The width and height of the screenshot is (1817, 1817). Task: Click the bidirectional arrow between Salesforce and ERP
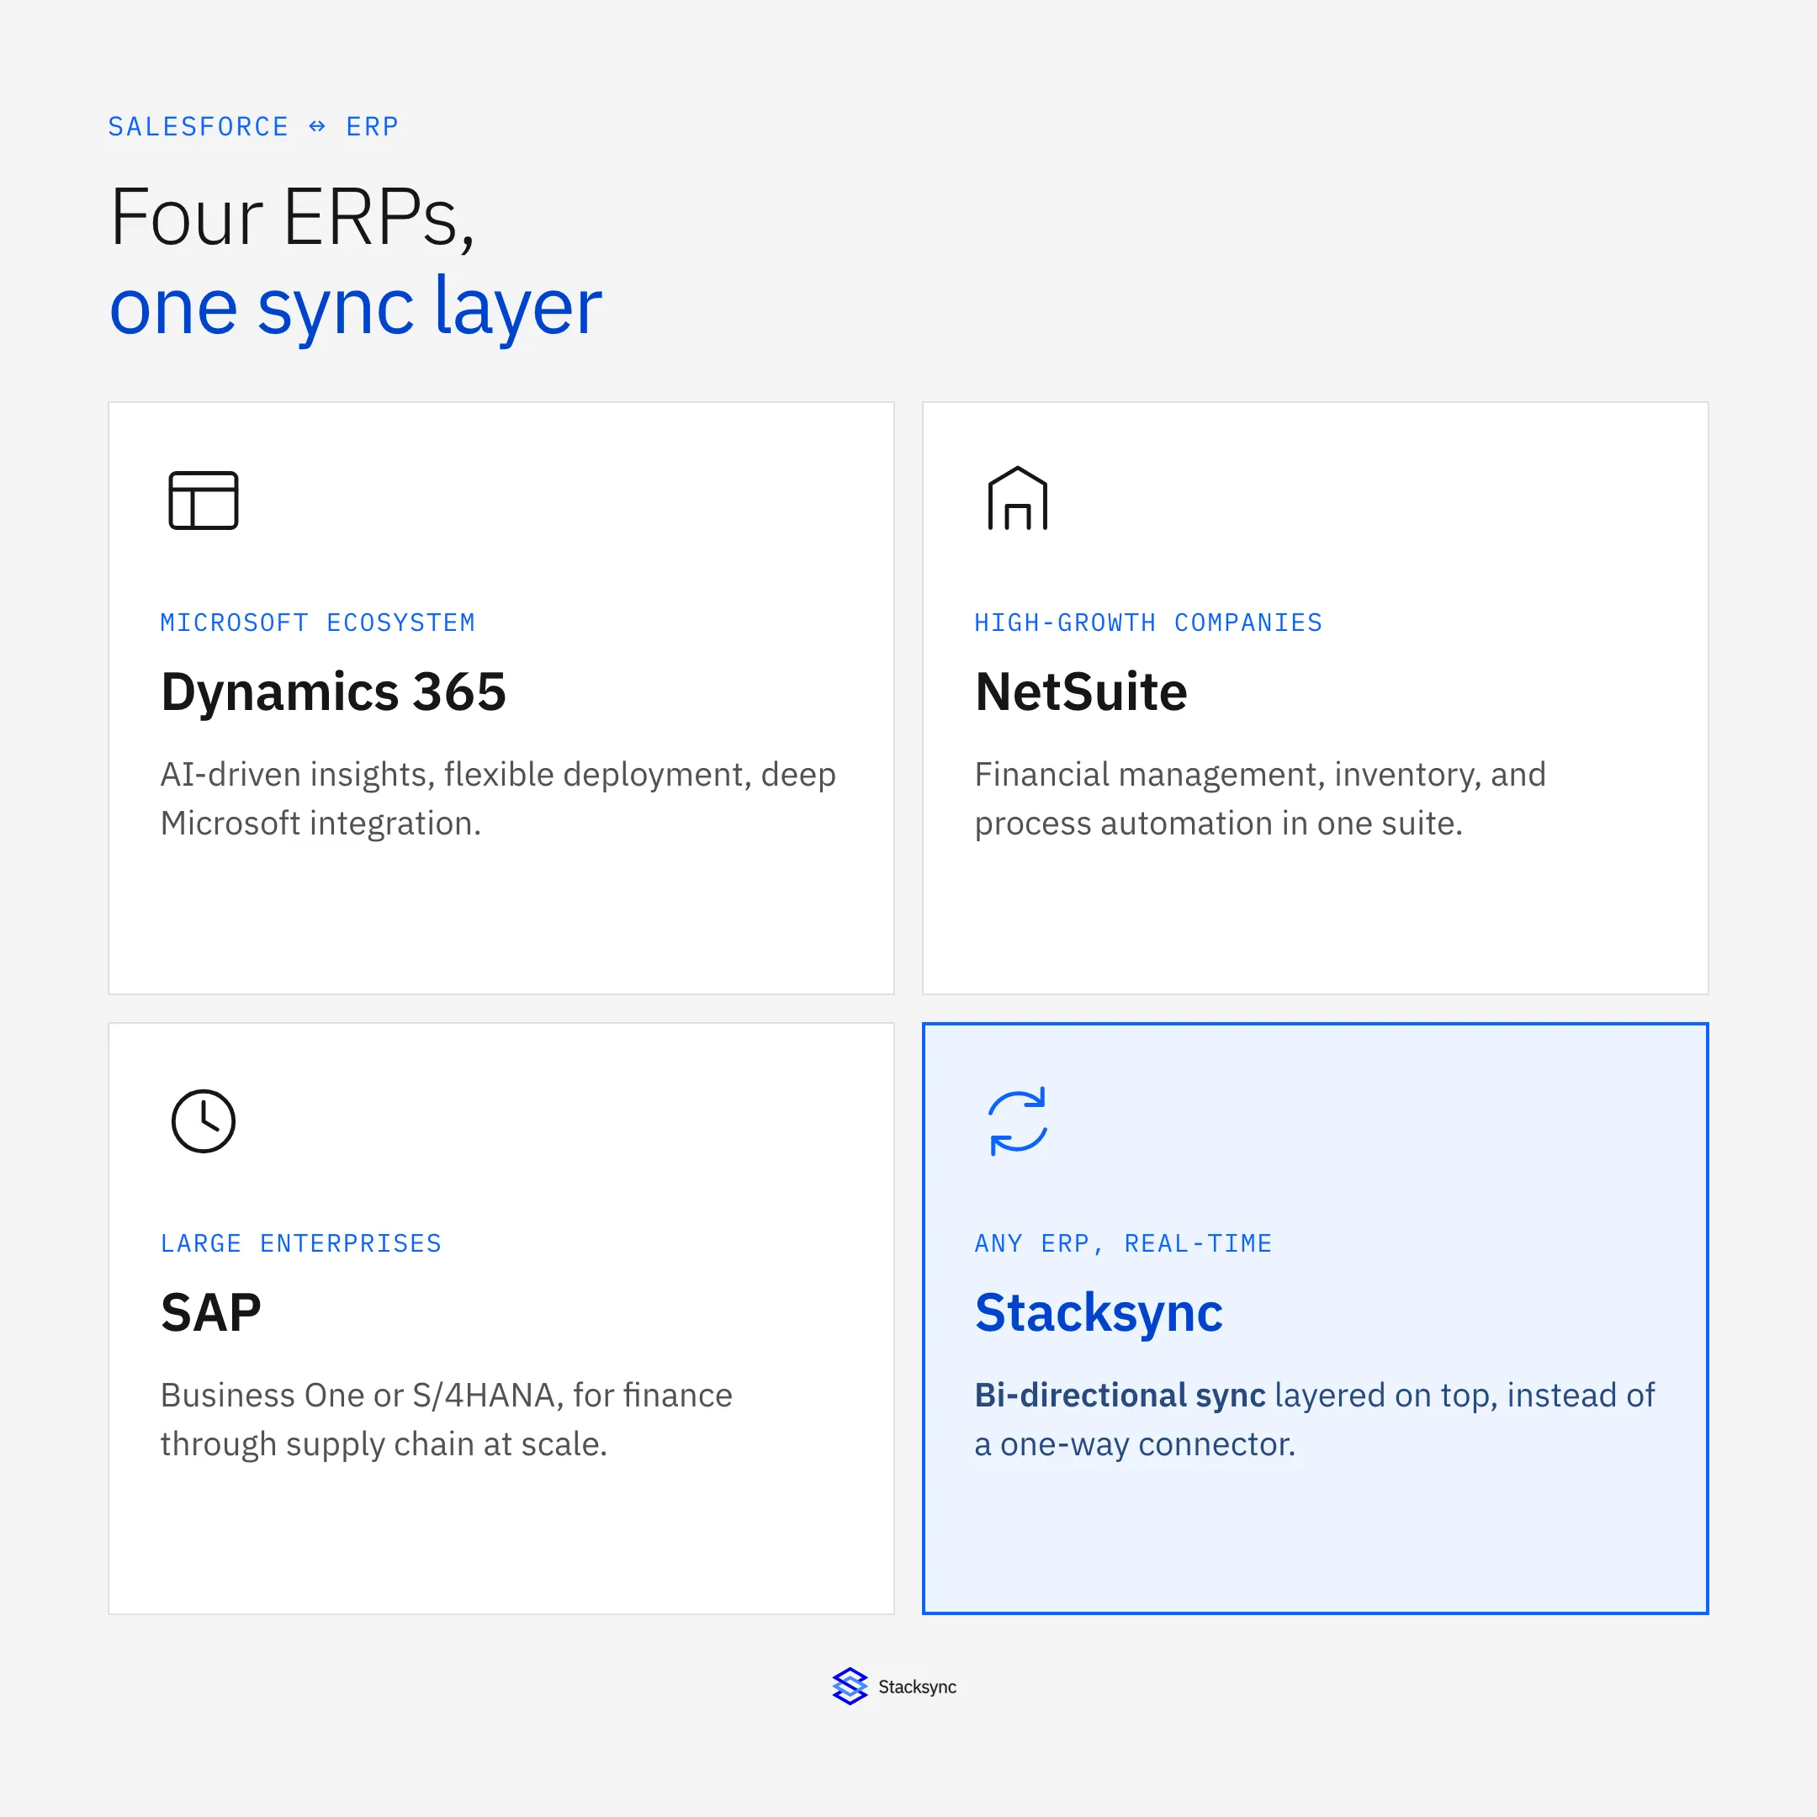coord(317,126)
